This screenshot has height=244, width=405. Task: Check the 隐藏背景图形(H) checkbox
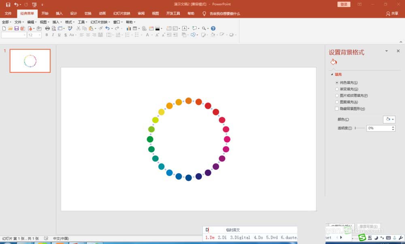tap(337, 108)
